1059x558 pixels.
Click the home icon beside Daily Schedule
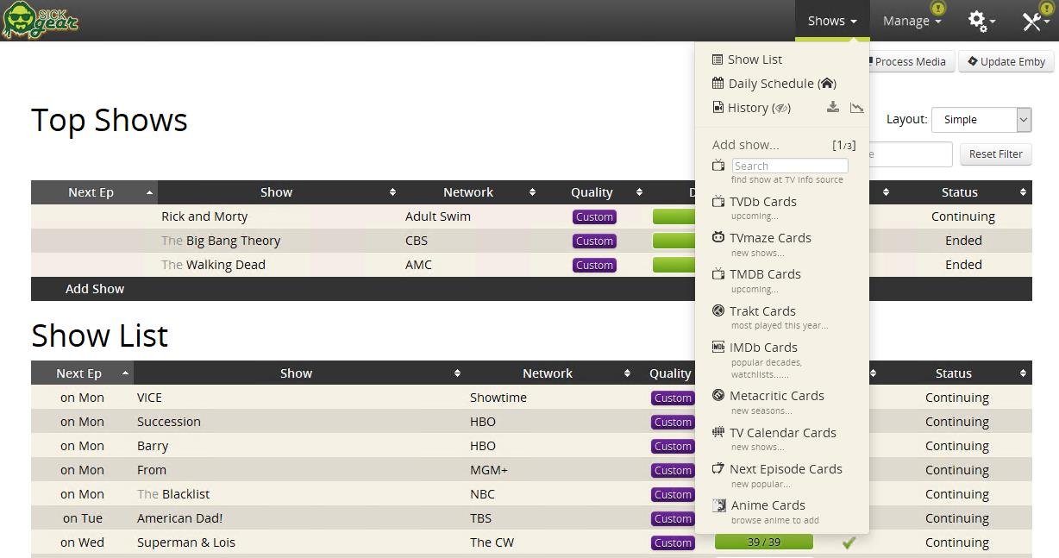click(827, 84)
